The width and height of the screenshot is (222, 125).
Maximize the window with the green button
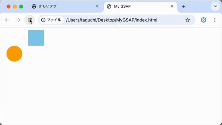coord(21,7)
